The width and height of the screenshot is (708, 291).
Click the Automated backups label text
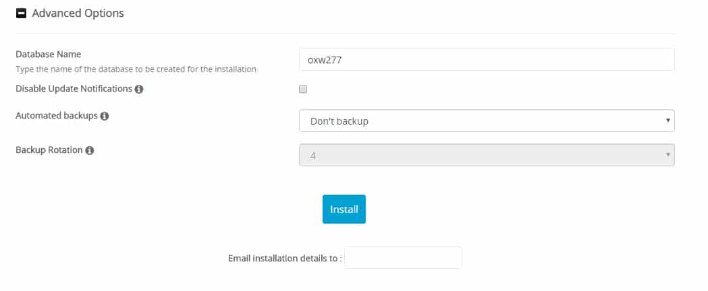click(x=57, y=116)
